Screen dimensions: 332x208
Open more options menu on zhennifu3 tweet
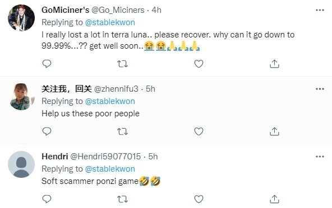pos(320,89)
